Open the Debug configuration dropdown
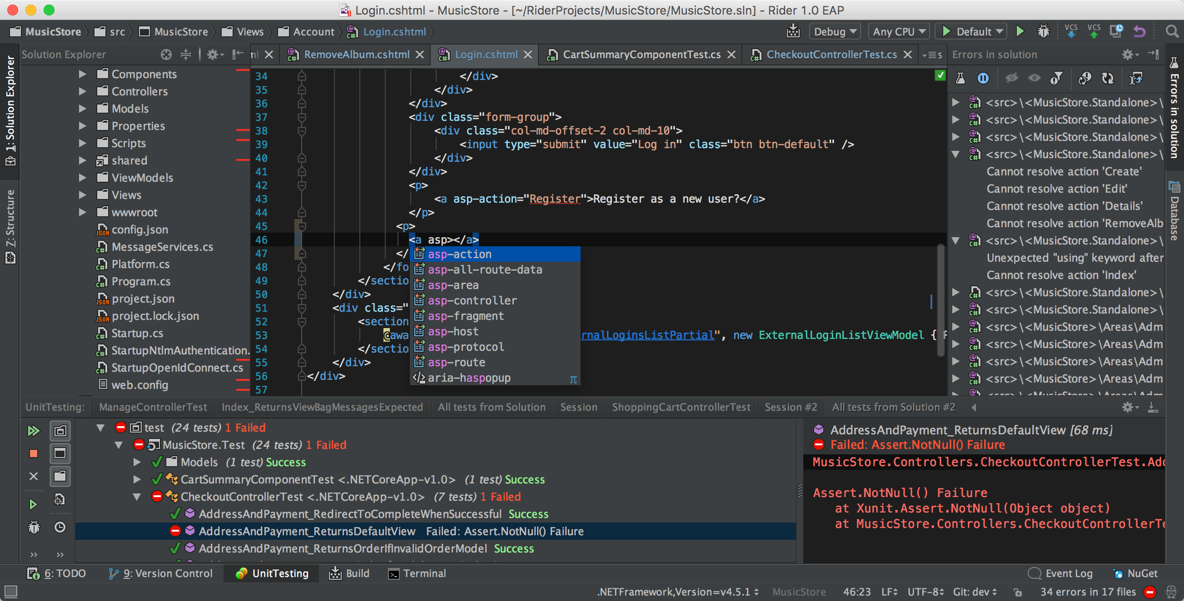The image size is (1184, 601). (x=834, y=31)
